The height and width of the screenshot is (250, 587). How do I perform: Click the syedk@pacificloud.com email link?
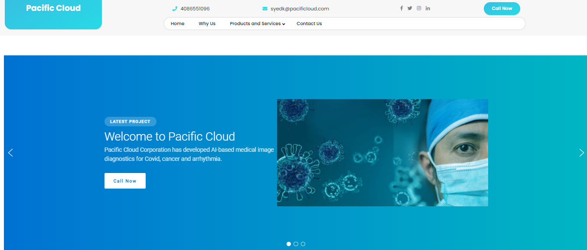300,8
